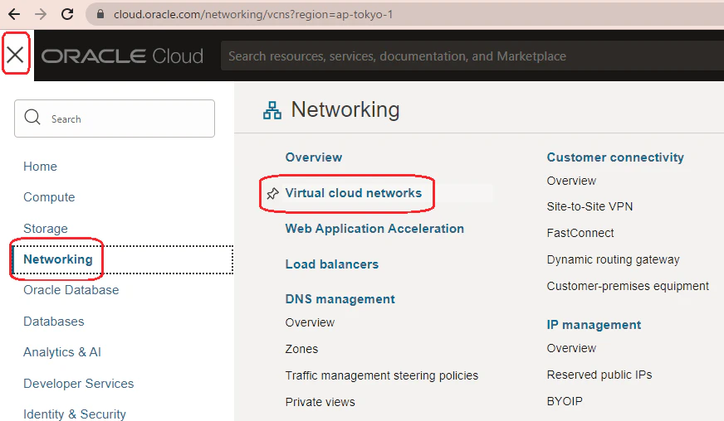Open Reserved public IPs

(x=599, y=375)
